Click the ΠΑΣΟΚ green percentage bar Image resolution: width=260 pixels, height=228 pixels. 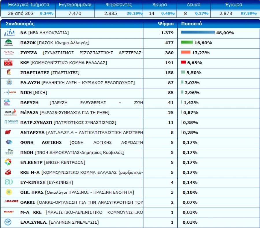(x=187, y=42)
